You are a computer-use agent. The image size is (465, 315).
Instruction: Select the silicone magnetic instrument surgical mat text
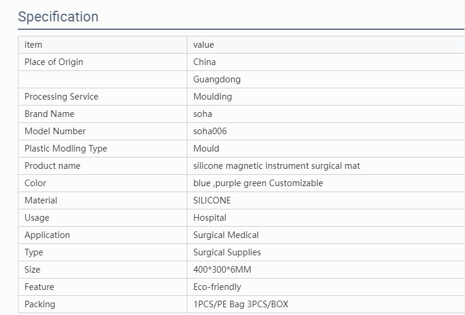[x=277, y=166]
